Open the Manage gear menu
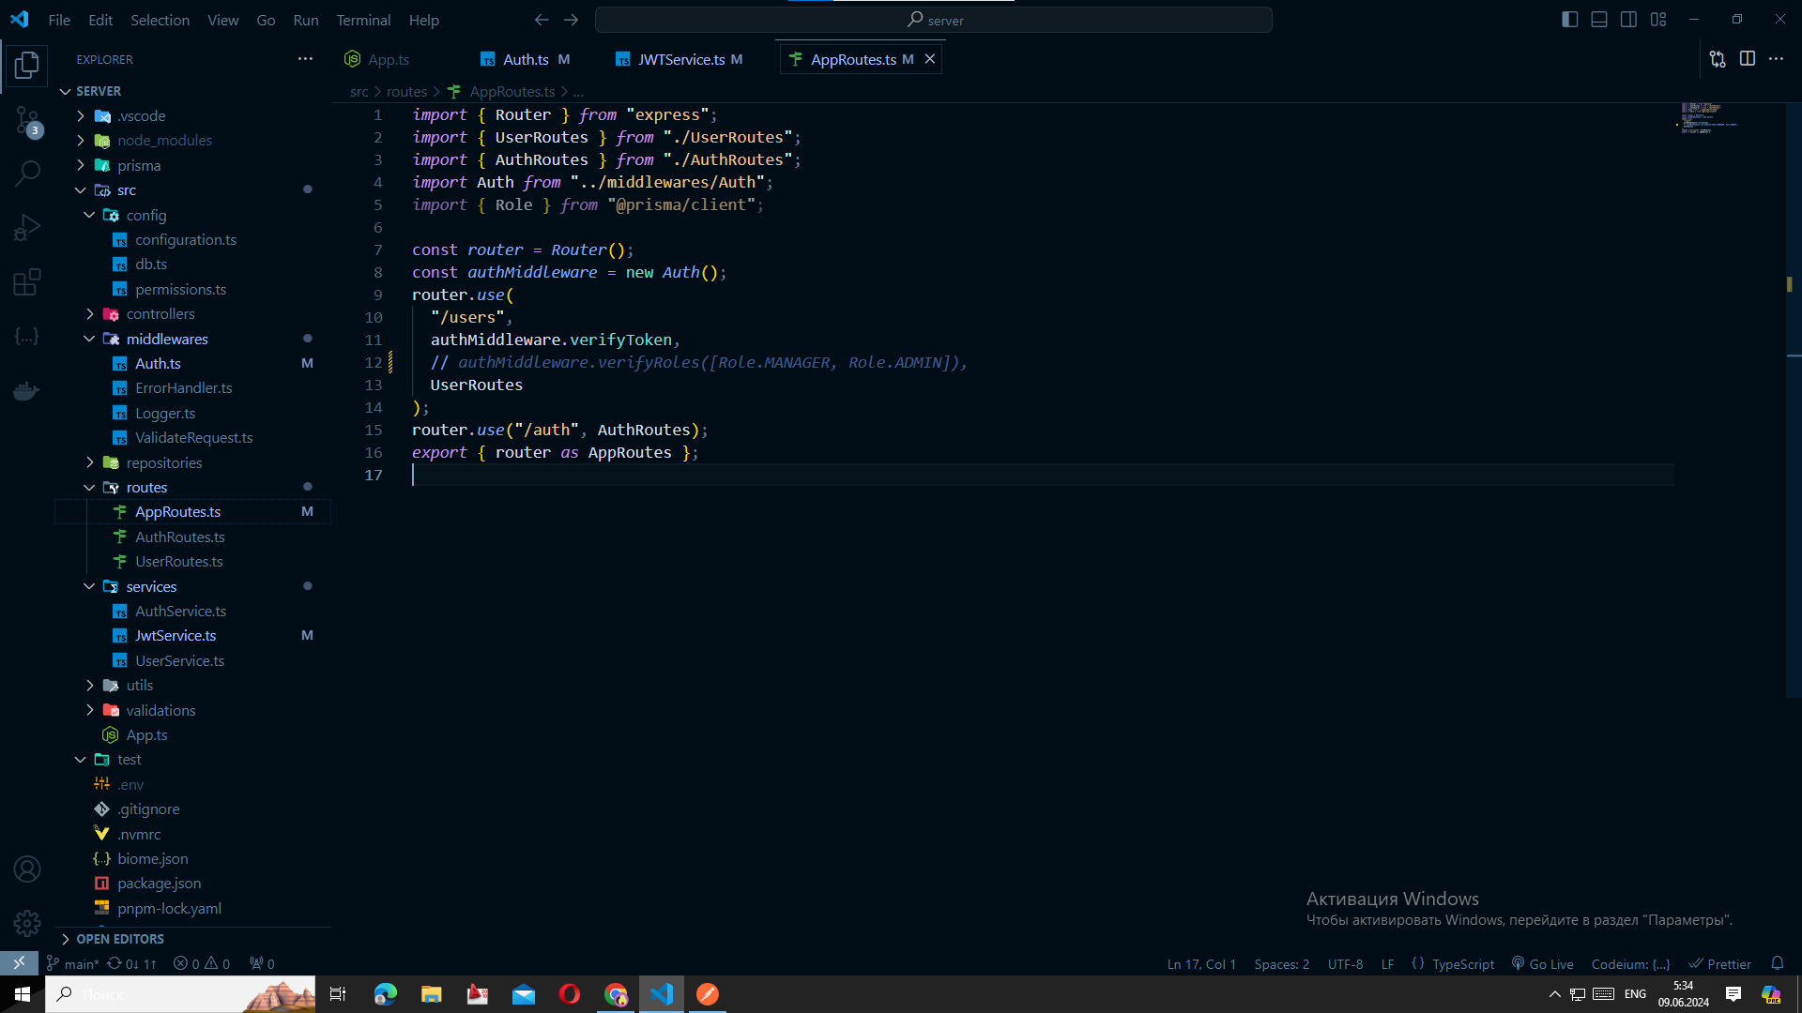1802x1013 pixels. [x=27, y=923]
